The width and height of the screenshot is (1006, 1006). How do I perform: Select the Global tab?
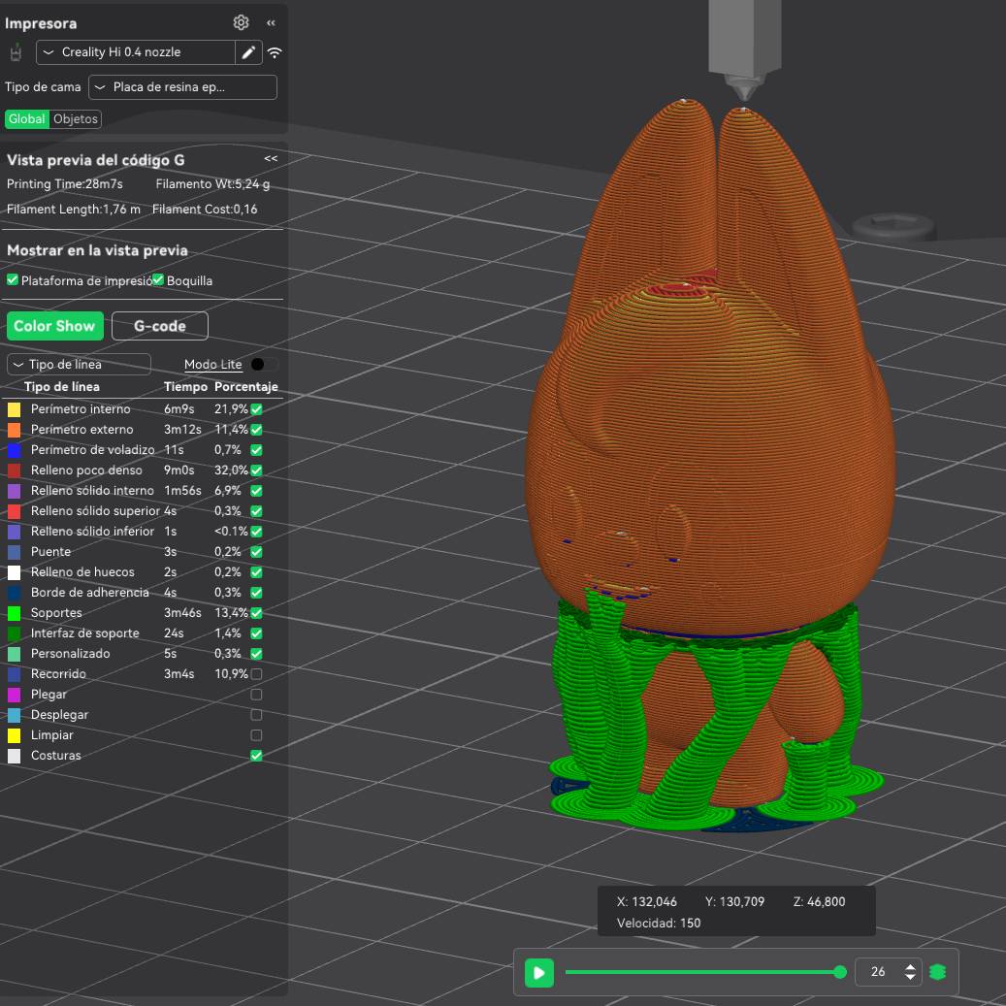pos(27,119)
